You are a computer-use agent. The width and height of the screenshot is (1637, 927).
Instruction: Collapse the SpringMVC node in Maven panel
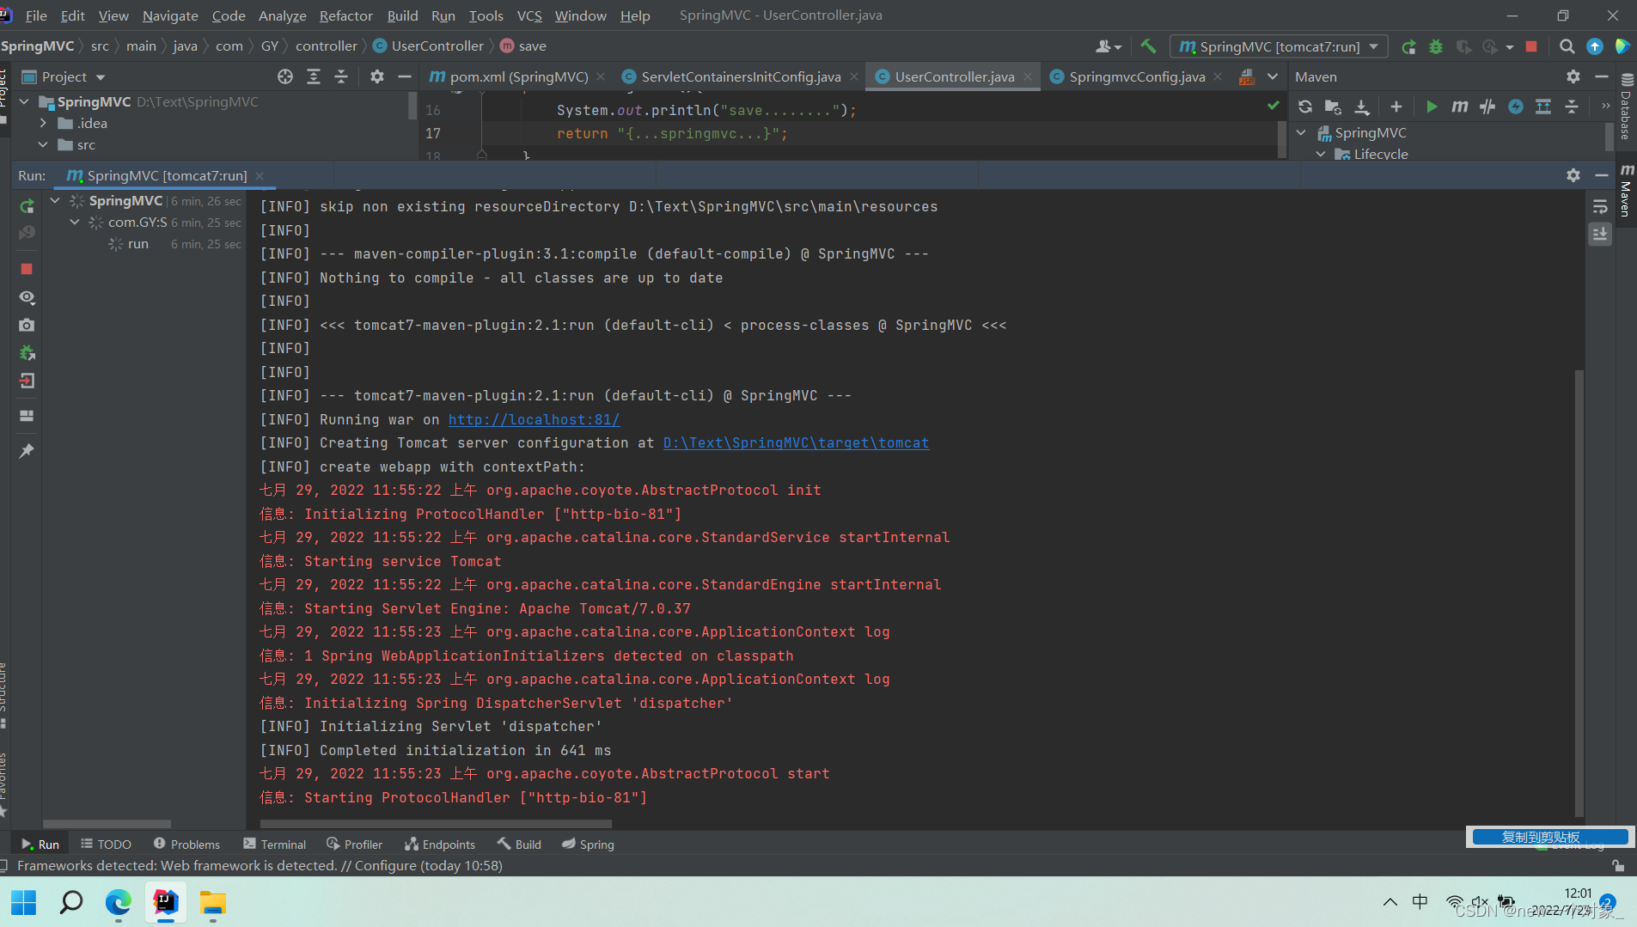pos(1301,132)
